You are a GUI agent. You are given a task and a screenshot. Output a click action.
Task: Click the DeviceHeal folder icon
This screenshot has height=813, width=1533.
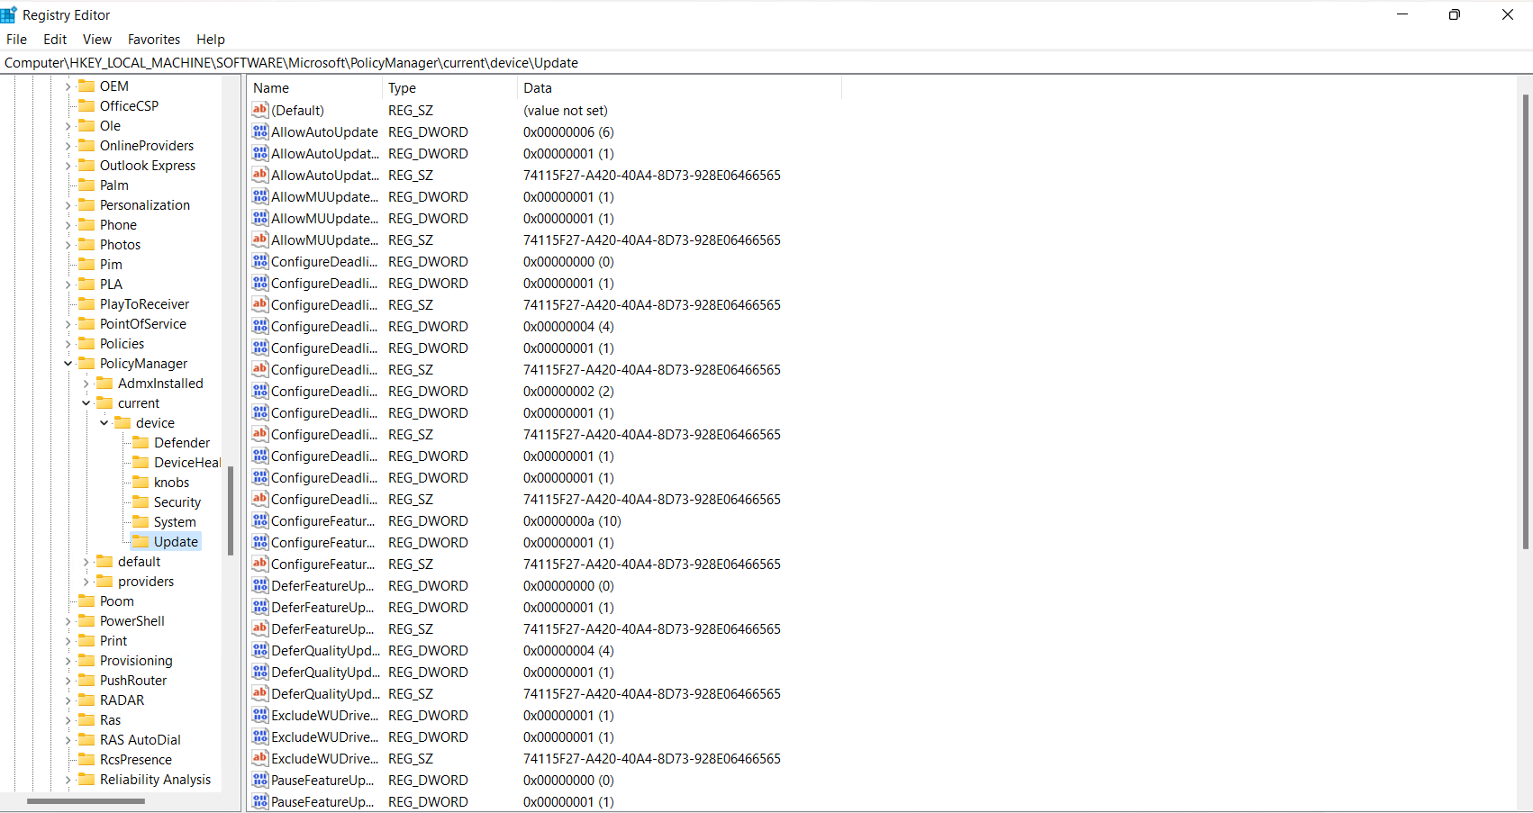(x=141, y=463)
